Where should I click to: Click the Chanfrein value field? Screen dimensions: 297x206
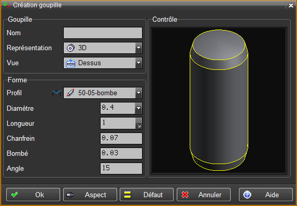point(121,138)
